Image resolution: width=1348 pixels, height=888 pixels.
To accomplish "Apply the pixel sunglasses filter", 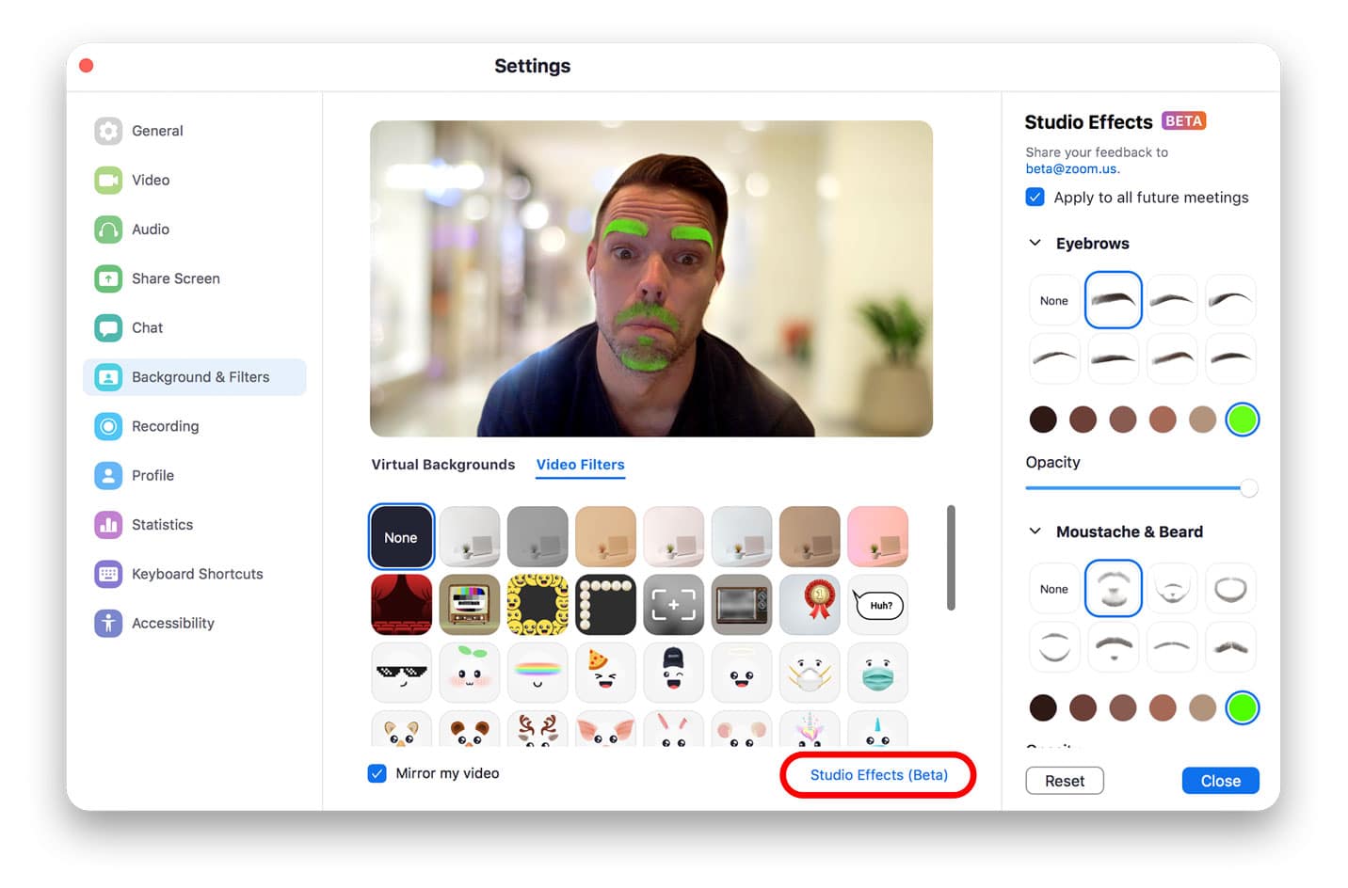I will [x=401, y=673].
